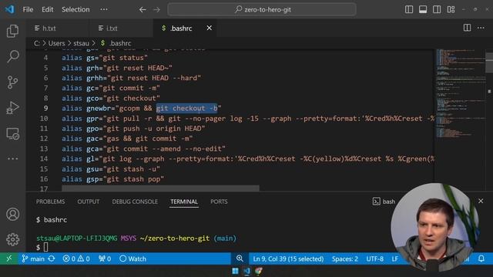Select the bash terminal profile label
Screen dimensions: 493x277
tap(384, 202)
